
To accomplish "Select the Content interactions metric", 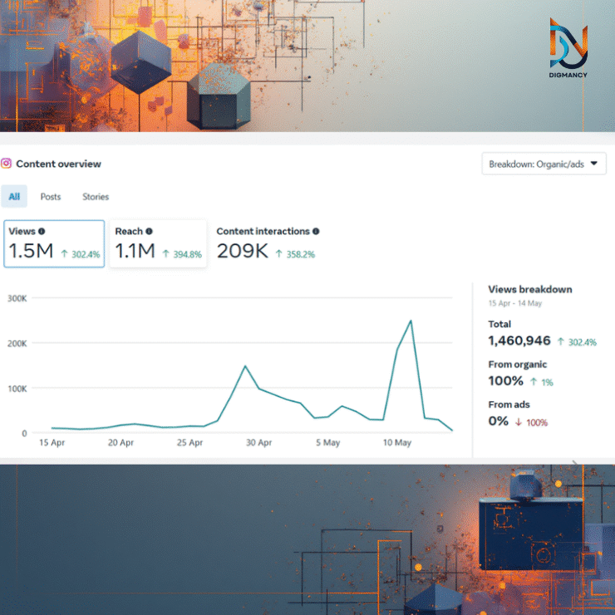I will pyautogui.click(x=266, y=244).
